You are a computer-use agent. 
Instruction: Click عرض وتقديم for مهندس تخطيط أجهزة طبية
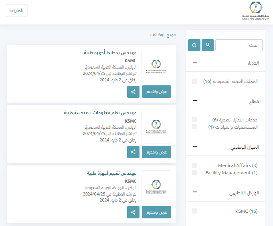click(x=156, y=92)
